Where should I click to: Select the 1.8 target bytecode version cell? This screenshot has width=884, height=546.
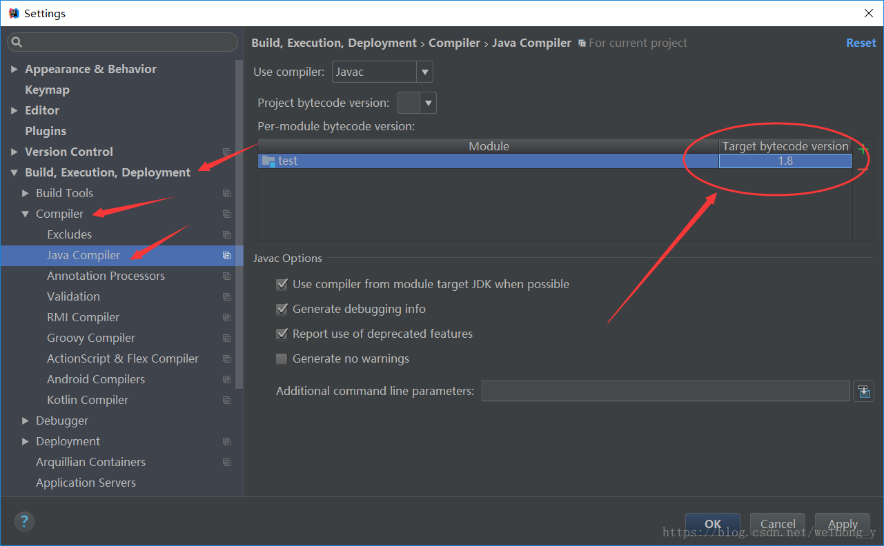[785, 161]
